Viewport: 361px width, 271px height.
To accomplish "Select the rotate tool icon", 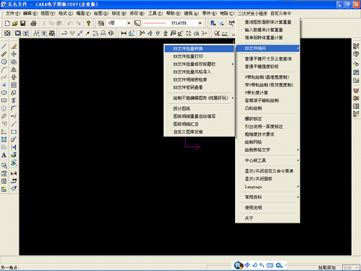I will coord(14,77).
